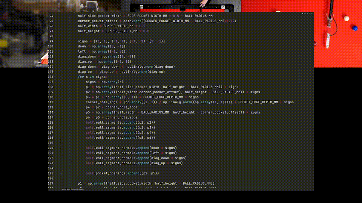The width and height of the screenshot is (362, 203).
Task: Click wall_segments.append((p1, p3)) on line 116
Action: point(125,127)
